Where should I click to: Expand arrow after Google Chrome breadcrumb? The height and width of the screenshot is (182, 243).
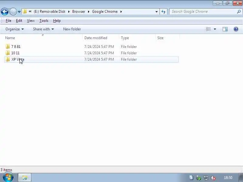[121, 12]
